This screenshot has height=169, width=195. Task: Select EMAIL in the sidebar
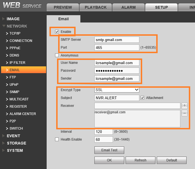pos(24,70)
